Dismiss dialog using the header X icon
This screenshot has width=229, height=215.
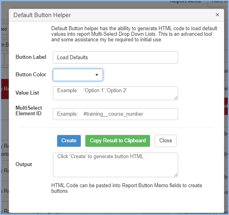click(x=217, y=15)
